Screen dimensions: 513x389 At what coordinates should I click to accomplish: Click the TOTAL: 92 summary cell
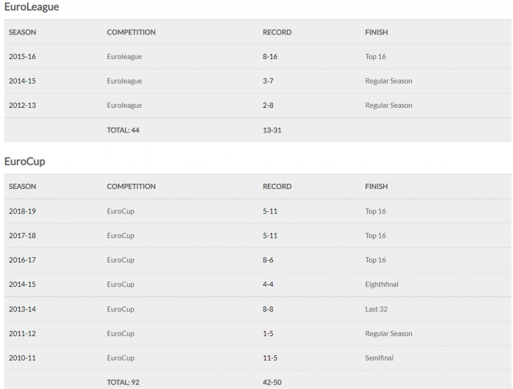[123, 382]
